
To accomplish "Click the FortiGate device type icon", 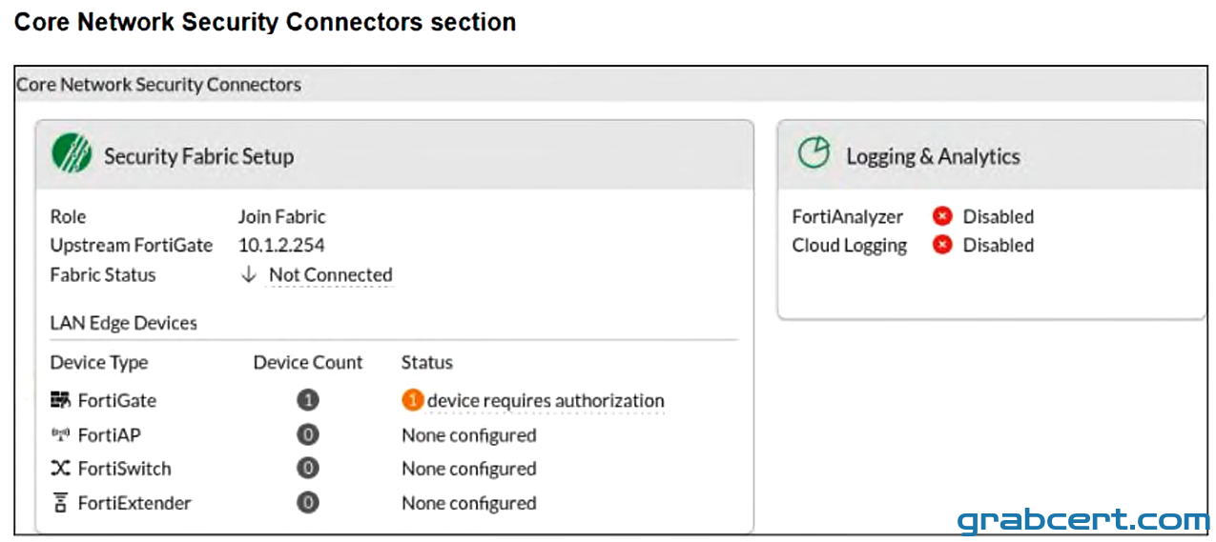I will pos(61,400).
